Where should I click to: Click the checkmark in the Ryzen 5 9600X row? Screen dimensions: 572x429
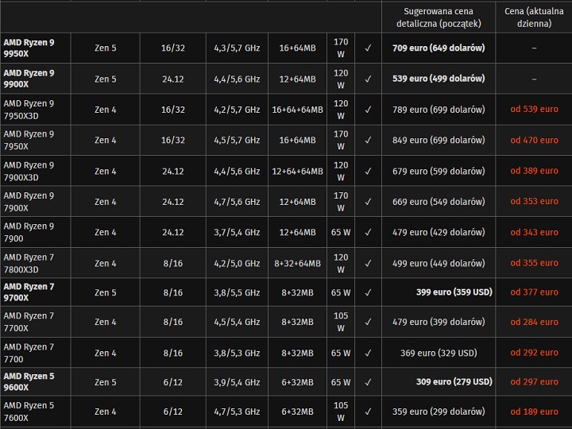coord(368,382)
